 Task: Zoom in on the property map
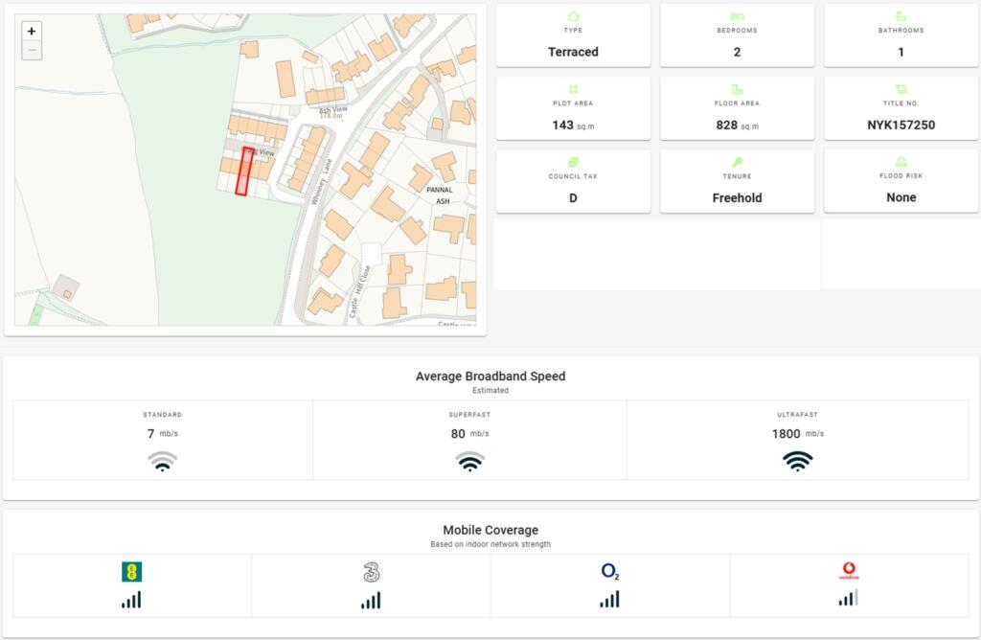(x=32, y=31)
